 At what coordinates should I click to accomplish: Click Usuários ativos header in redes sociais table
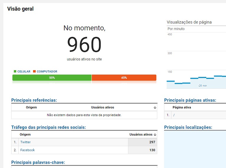coord(141,134)
